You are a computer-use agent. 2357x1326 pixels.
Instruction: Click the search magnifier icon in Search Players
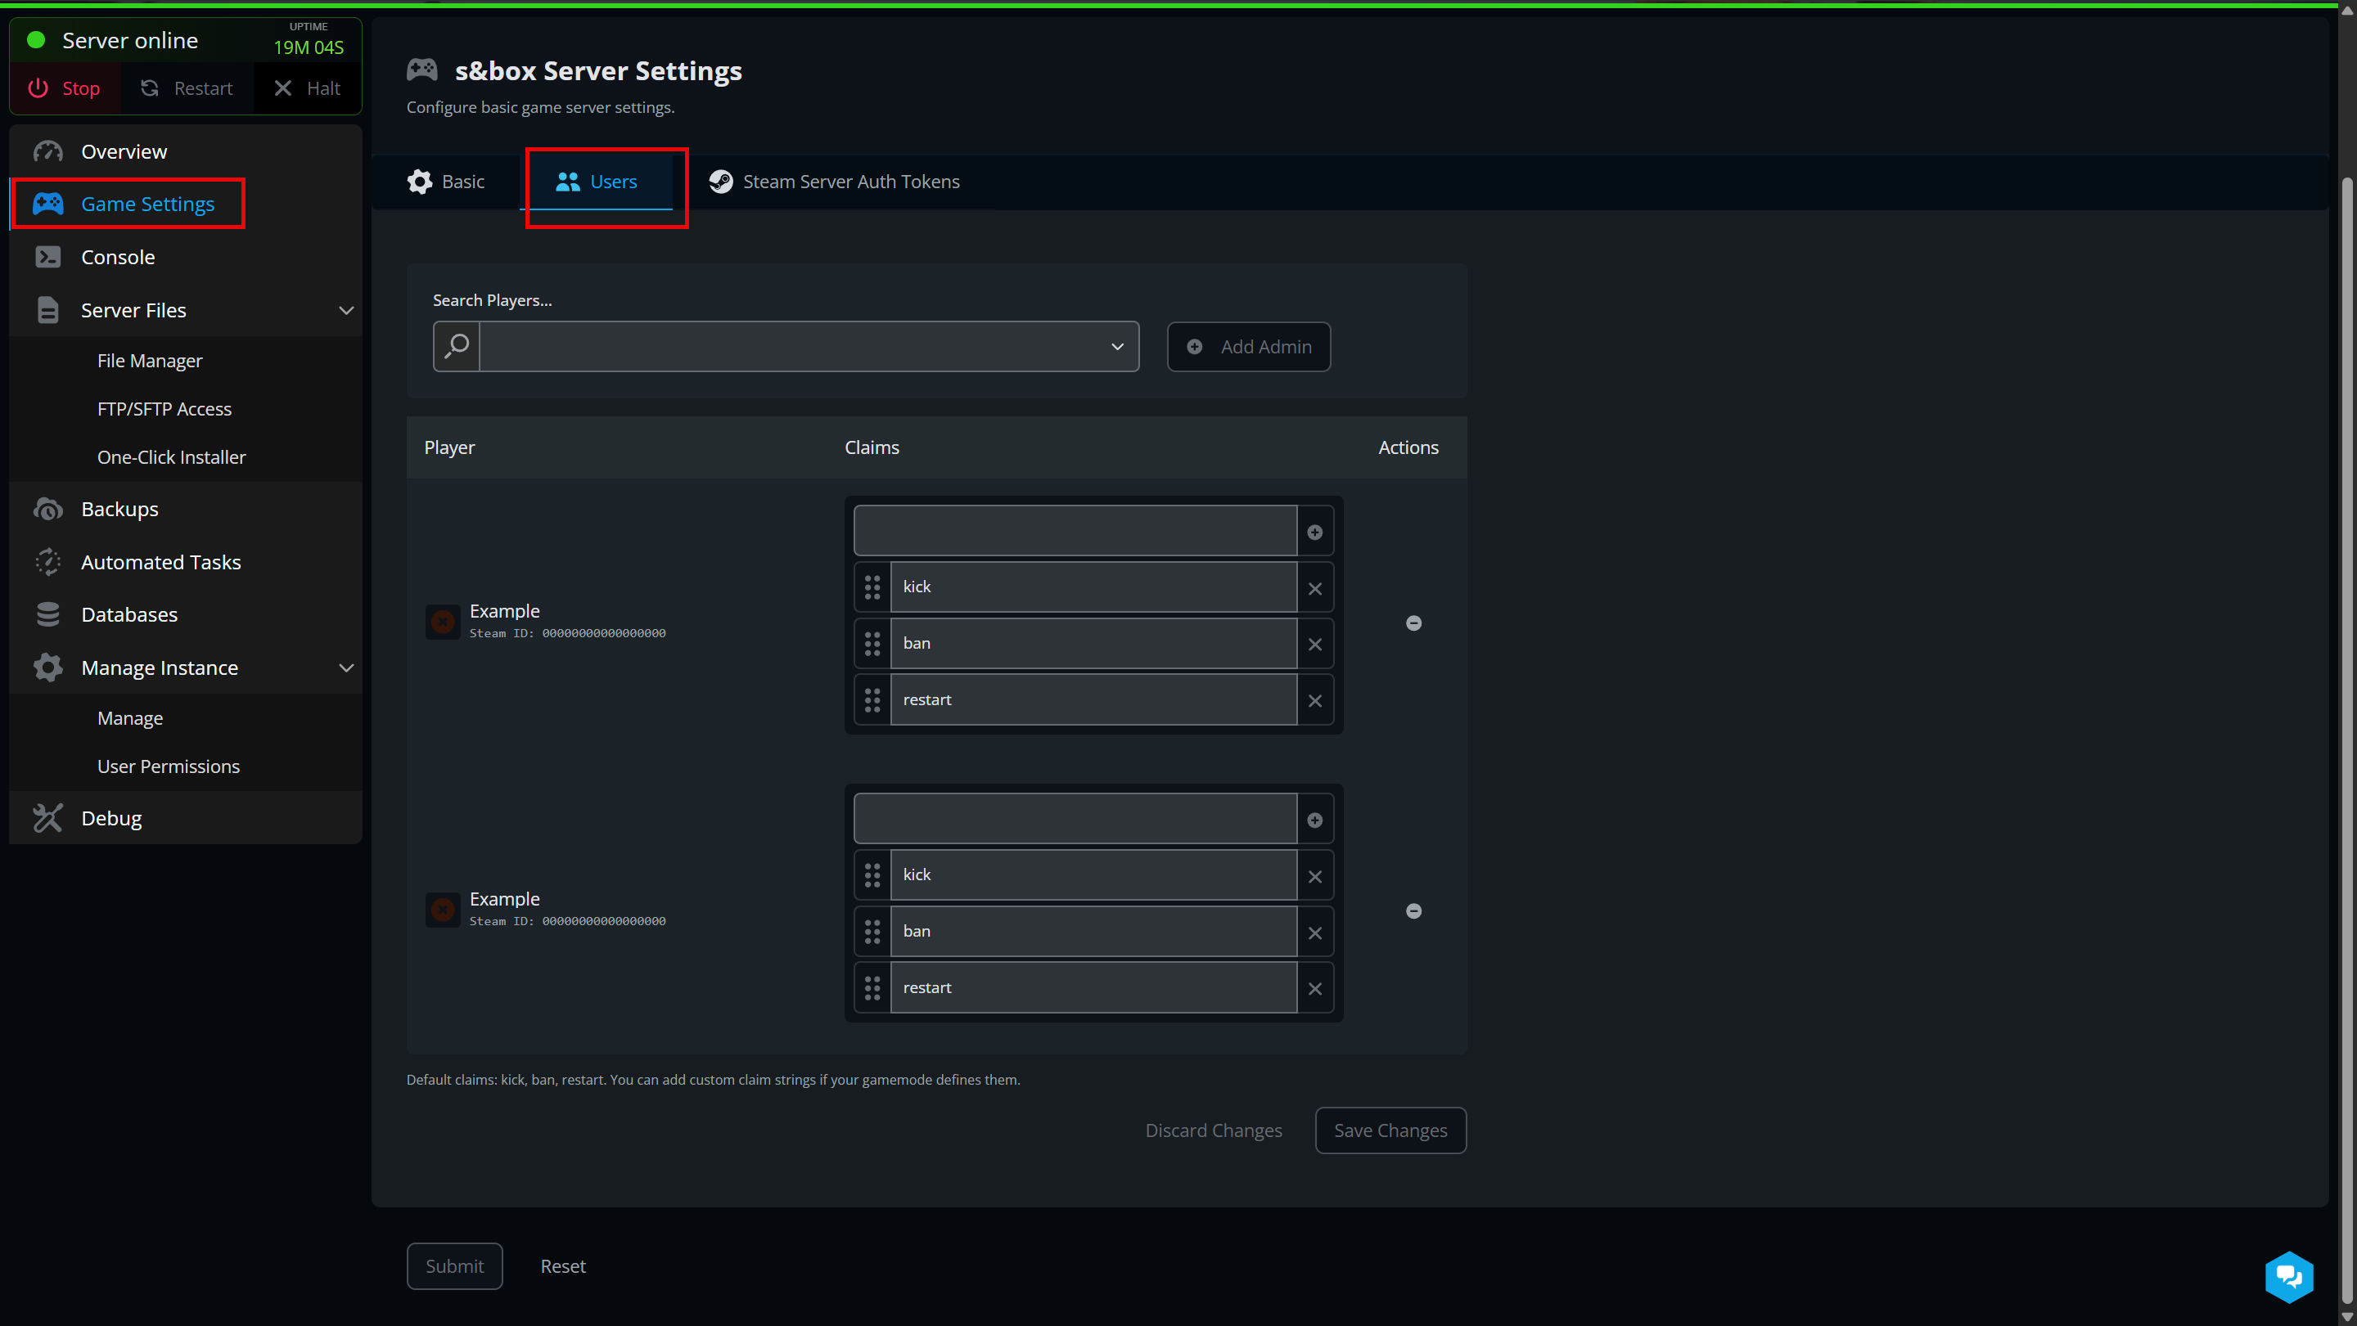pos(456,346)
